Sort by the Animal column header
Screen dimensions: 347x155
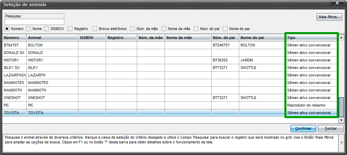(x=52, y=38)
